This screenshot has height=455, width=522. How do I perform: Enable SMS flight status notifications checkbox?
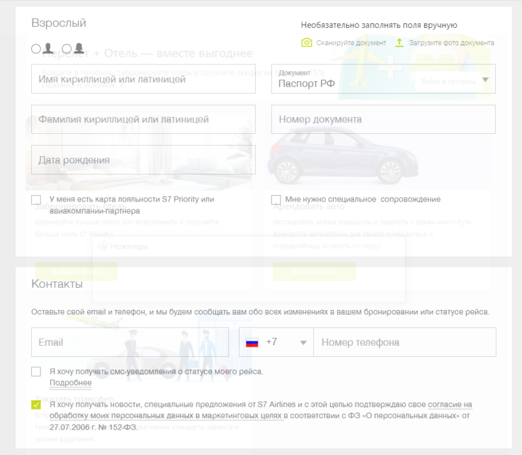pyautogui.click(x=36, y=372)
